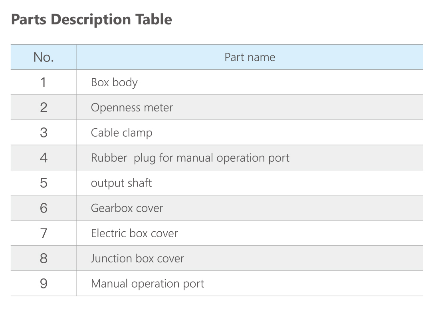Select the Junction box cover text
This screenshot has width=440, height=310.
click(x=137, y=258)
